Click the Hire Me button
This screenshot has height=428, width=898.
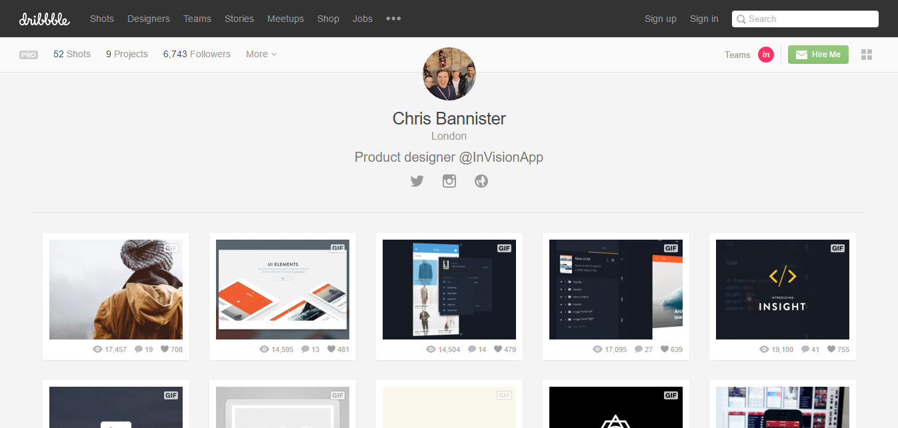click(818, 55)
